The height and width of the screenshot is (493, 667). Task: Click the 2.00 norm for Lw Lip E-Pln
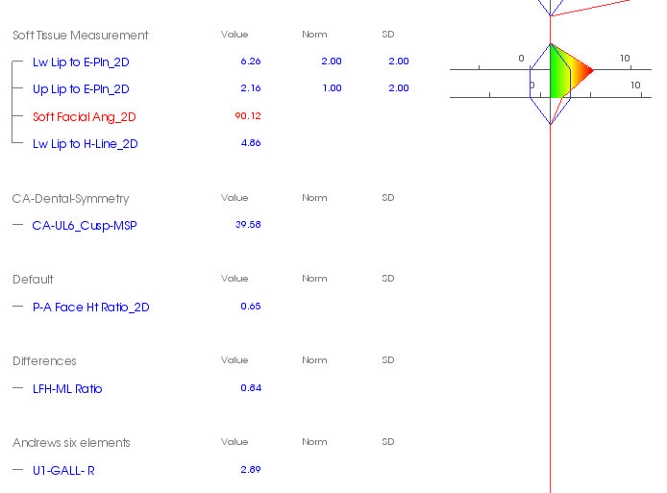[x=332, y=62]
